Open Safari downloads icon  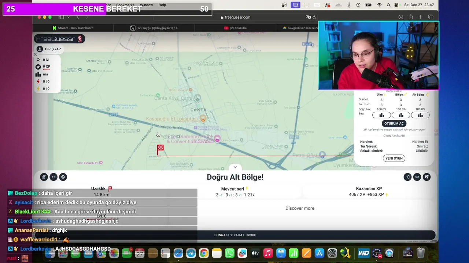[401, 17]
